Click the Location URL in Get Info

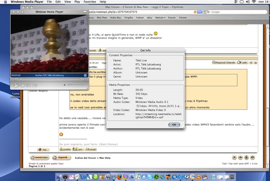pos(159,116)
